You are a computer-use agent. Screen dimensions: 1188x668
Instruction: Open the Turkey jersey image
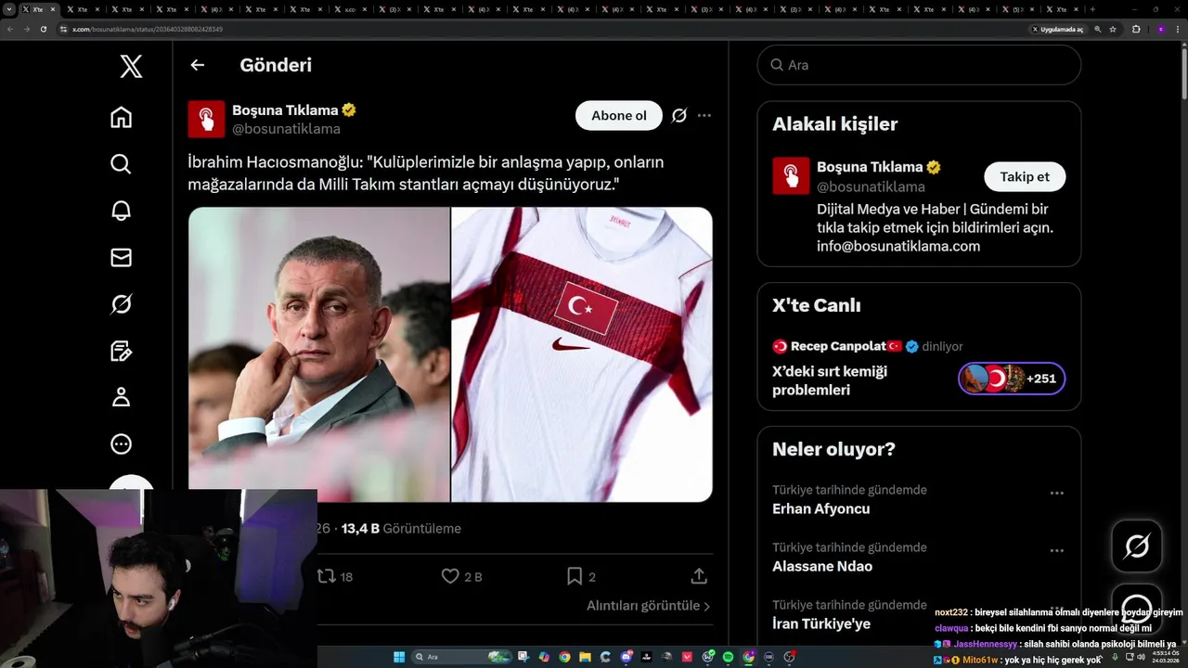click(x=582, y=354)
